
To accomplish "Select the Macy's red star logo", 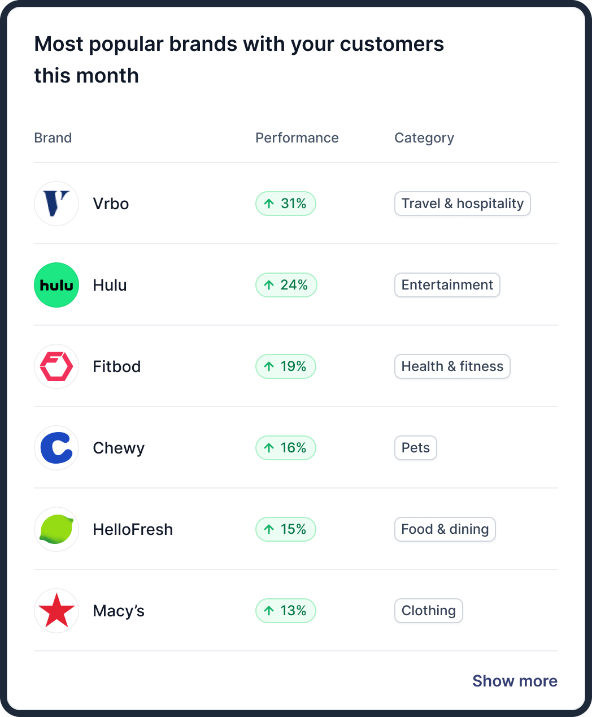I will [56, 611].
